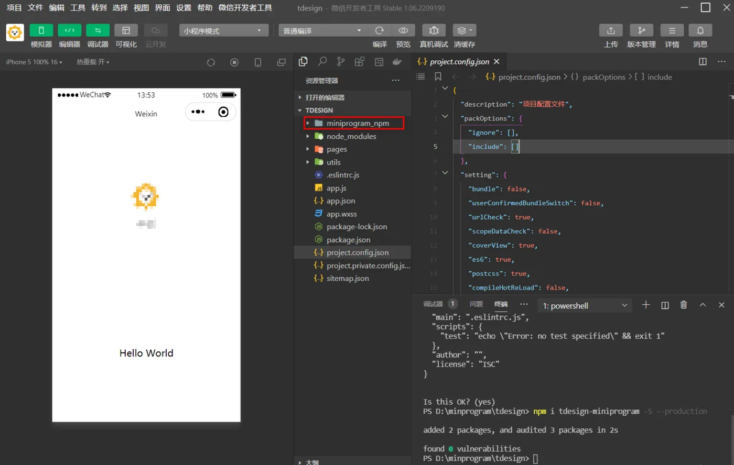Open the 小程序模式 mode dropdown
Screen dimensions: 734x465
(x=223, y=31)
